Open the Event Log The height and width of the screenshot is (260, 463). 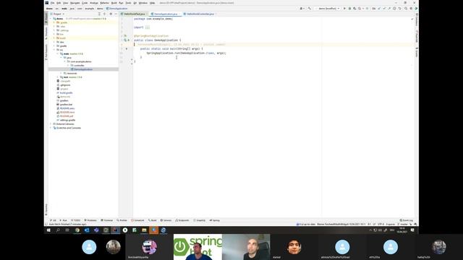tap(407, 220)
